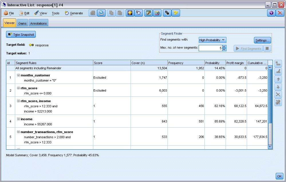The image size is (286, 182).
Task: Switch to the Gains tab
Action: (22, 23)
